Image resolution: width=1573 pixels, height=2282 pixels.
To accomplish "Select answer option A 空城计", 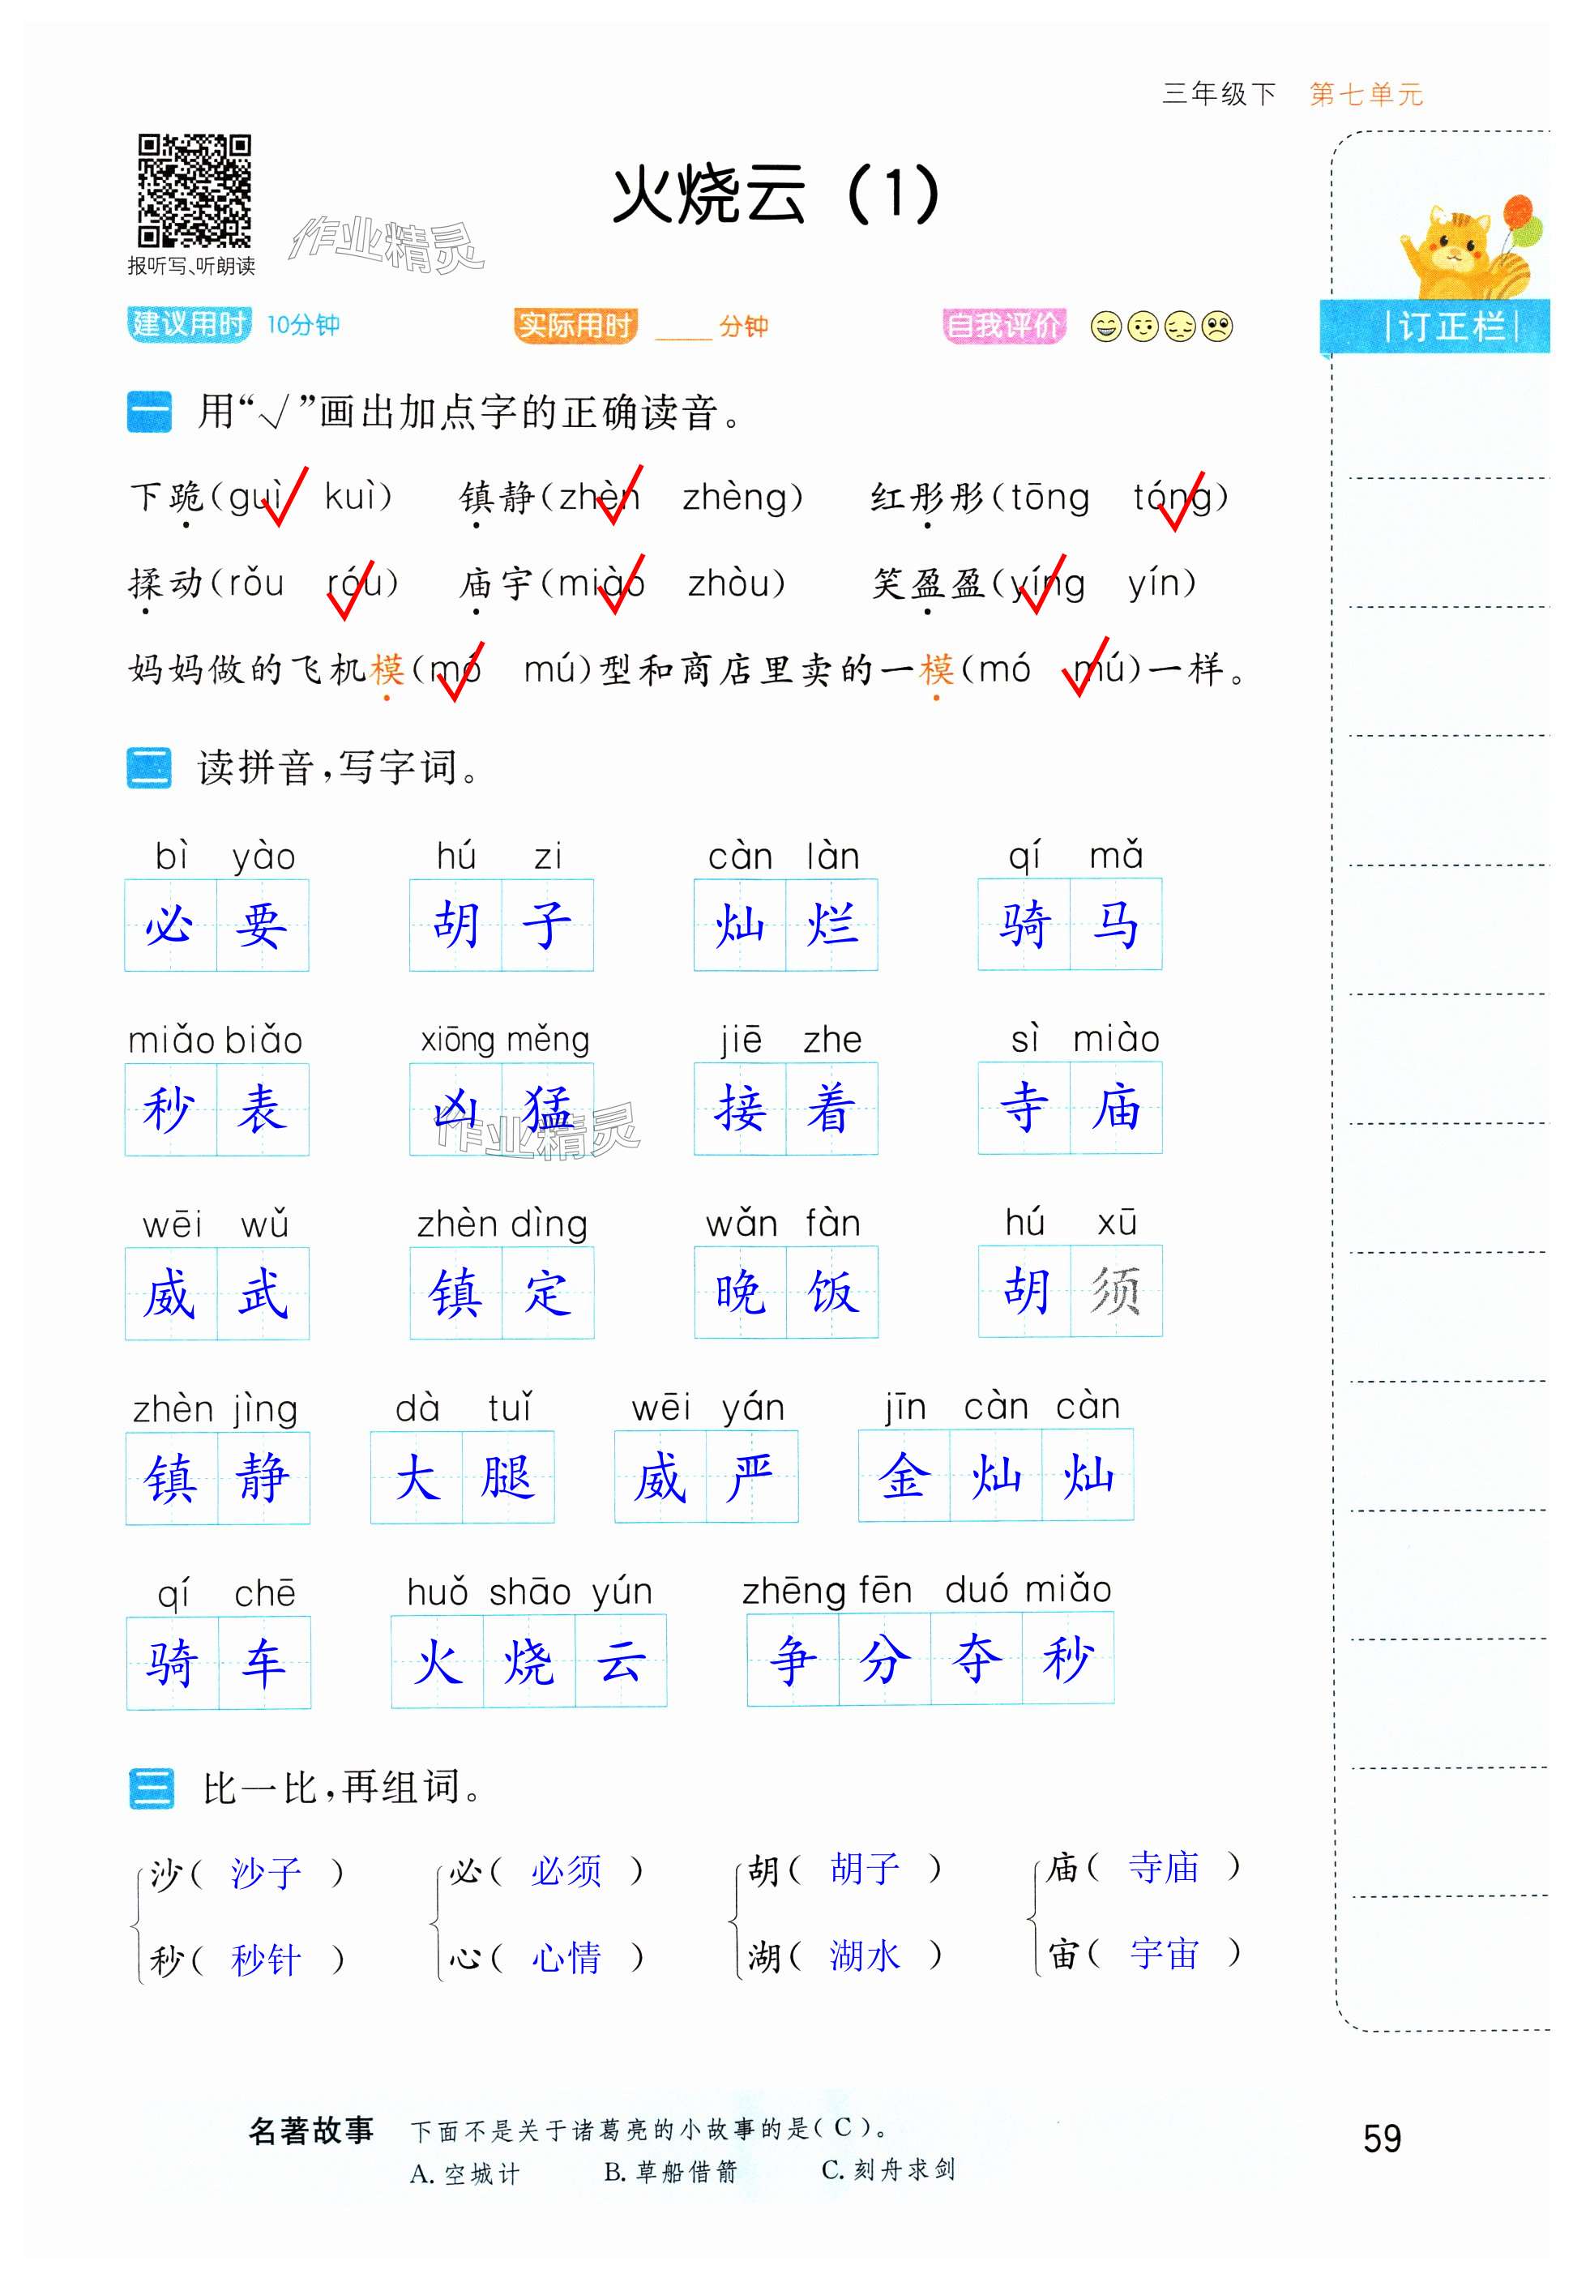I will point(464,2173).
